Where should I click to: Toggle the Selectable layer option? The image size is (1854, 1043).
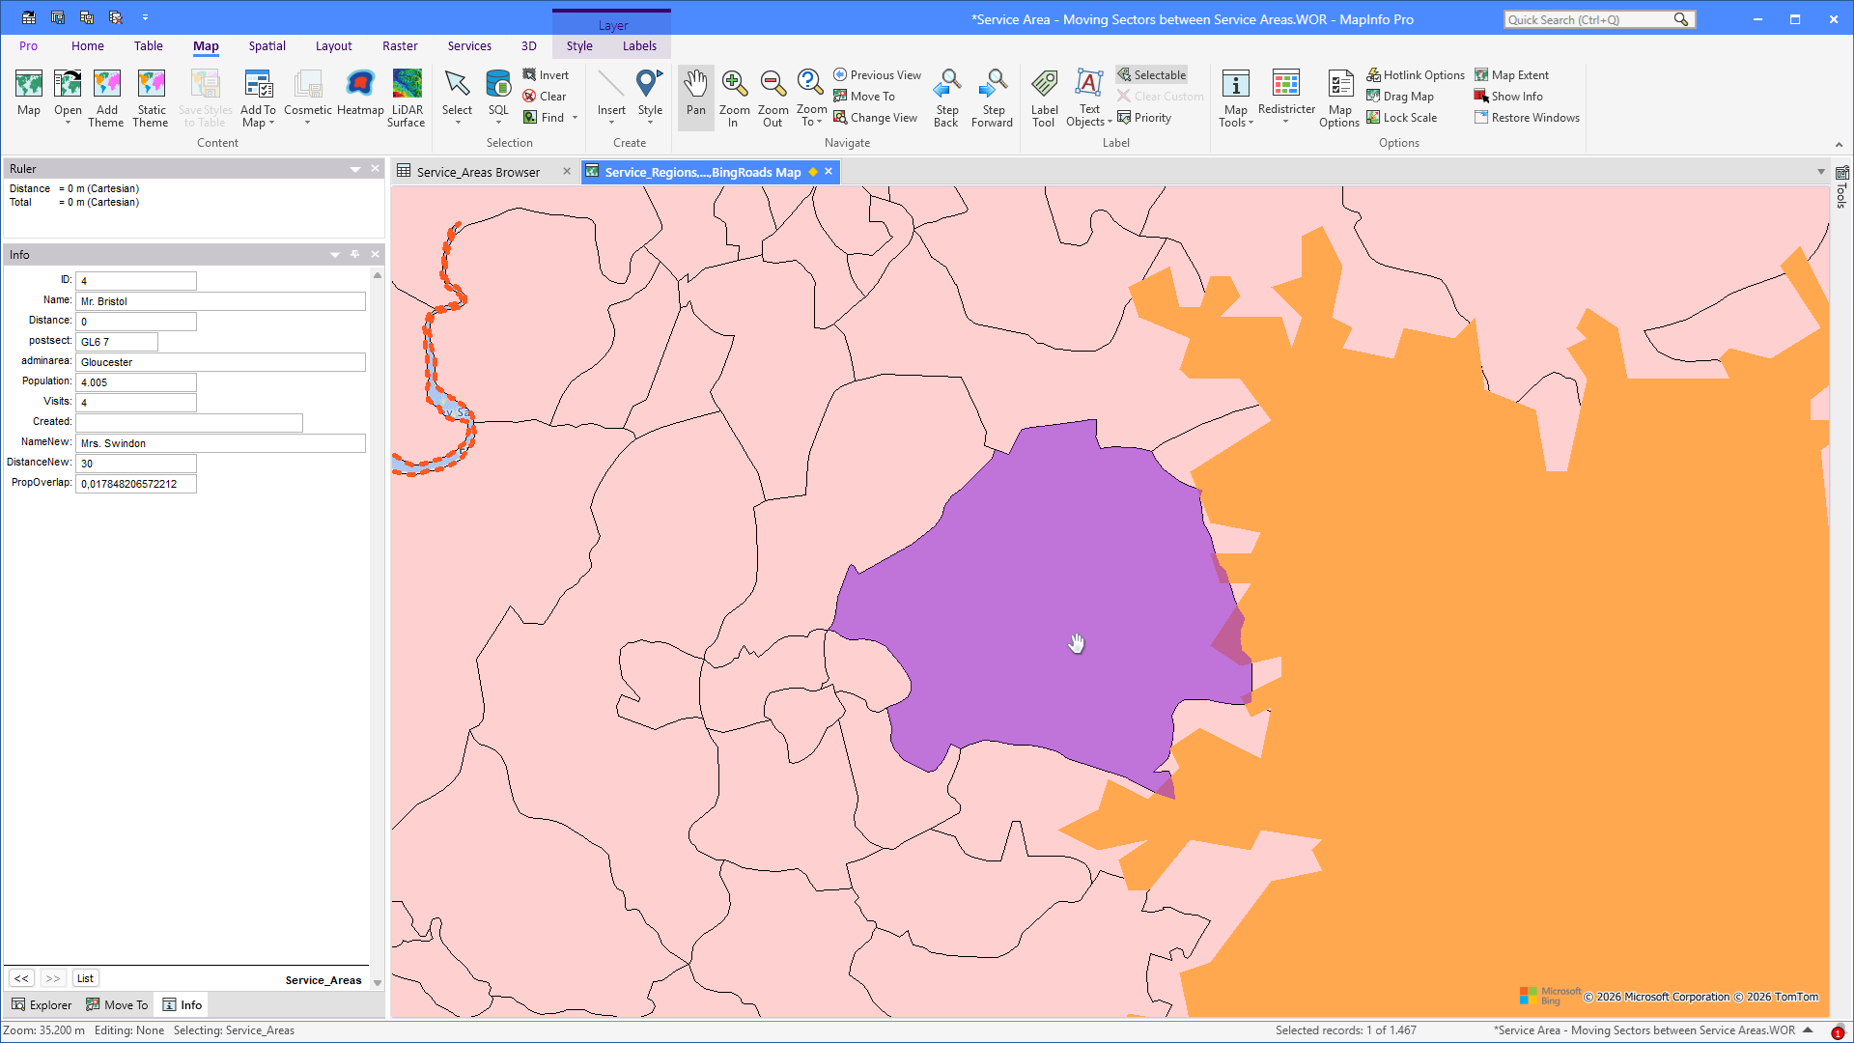[1151, 75]
